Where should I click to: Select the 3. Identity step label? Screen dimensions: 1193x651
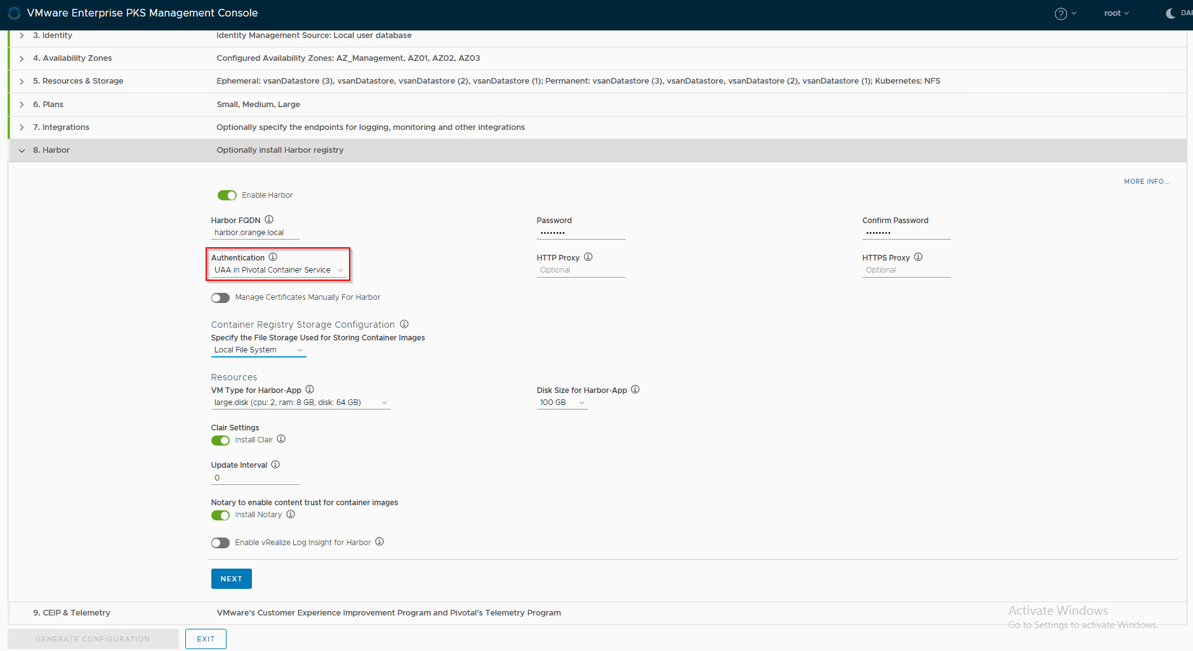pyautogui.click(x=53, y=35)
